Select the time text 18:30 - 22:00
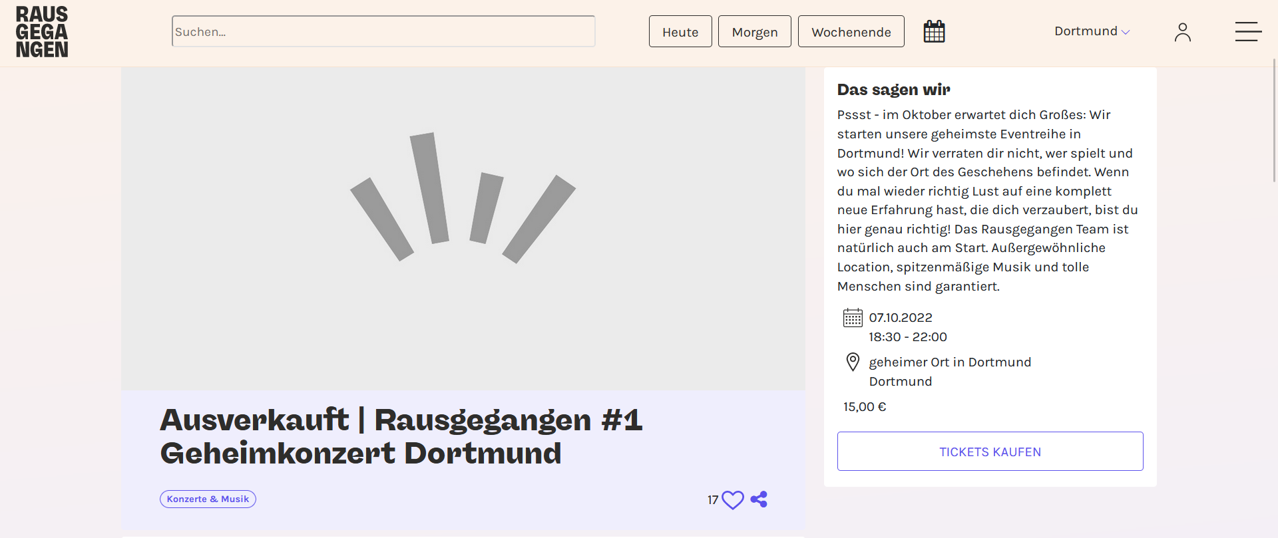1278x538 pixels. pyautogui.click(x=908, y=337)
